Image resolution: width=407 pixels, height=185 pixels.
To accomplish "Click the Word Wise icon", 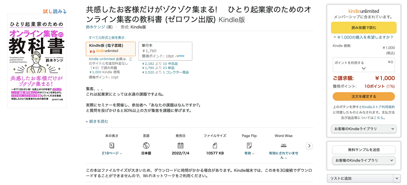I will click(x=283, y=146).
